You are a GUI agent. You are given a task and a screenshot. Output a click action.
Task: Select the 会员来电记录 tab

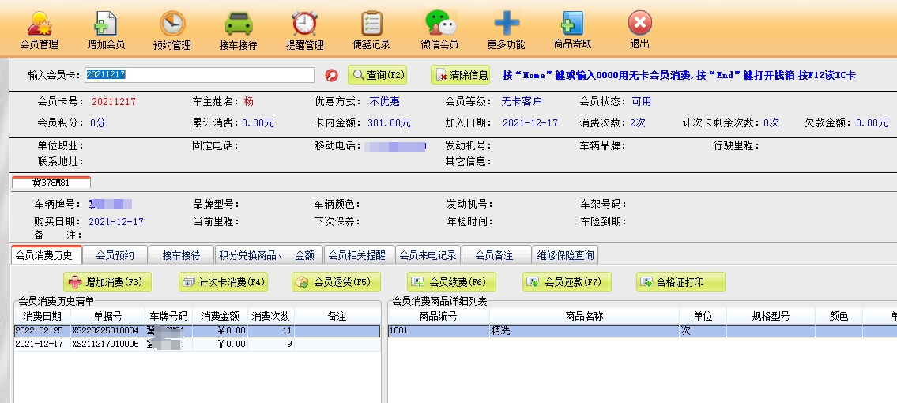pyautogui.click(x=428, y=255)
